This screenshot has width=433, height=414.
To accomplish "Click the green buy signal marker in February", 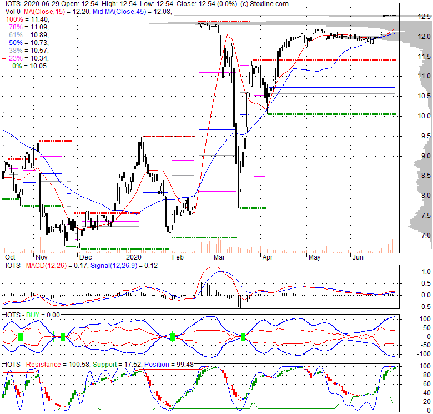I will click(173, 337).
